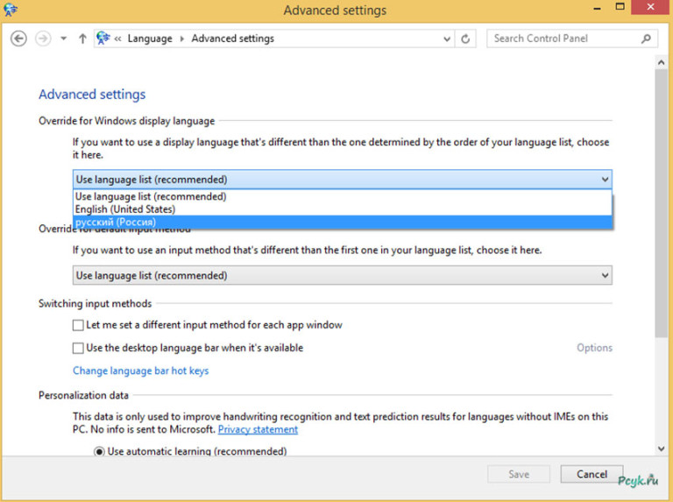
Task: Select русский (Россия) language option
Action: pyautogui.click(x=116, y=223)
